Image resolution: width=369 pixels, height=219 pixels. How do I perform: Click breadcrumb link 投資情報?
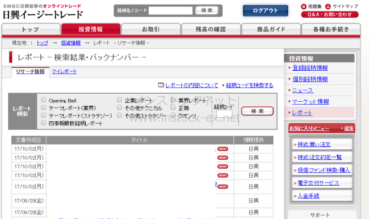coord(71,43)
